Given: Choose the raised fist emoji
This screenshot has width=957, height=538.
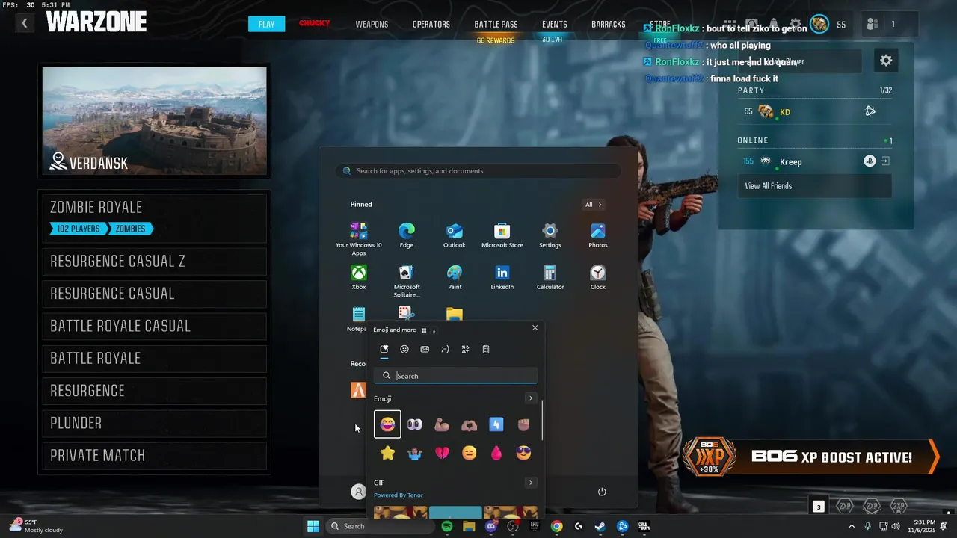Looking at the screenshot, I should point(523,424).
